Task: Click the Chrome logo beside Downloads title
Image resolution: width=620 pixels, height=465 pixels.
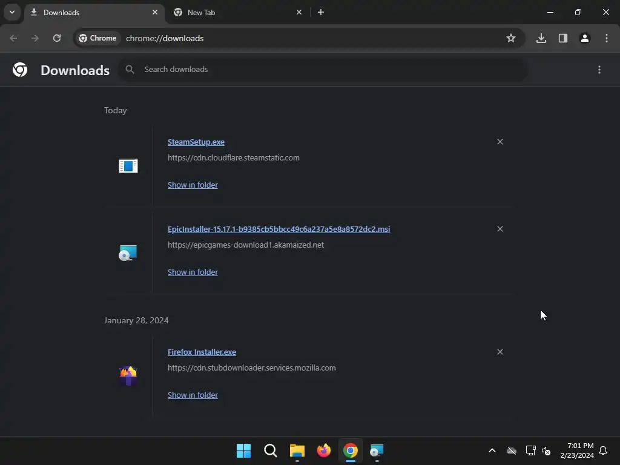Action: click(x=20, y=70)
